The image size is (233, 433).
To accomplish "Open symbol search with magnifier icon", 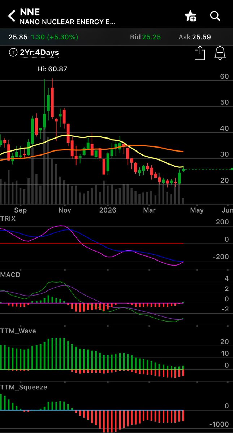I will pos(215,16).
